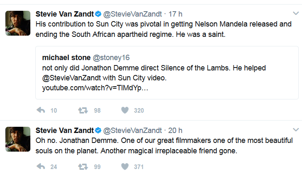The image size is (302, 174).
Task: Like the tweet with 320 likes
Action: coord(125,110)
